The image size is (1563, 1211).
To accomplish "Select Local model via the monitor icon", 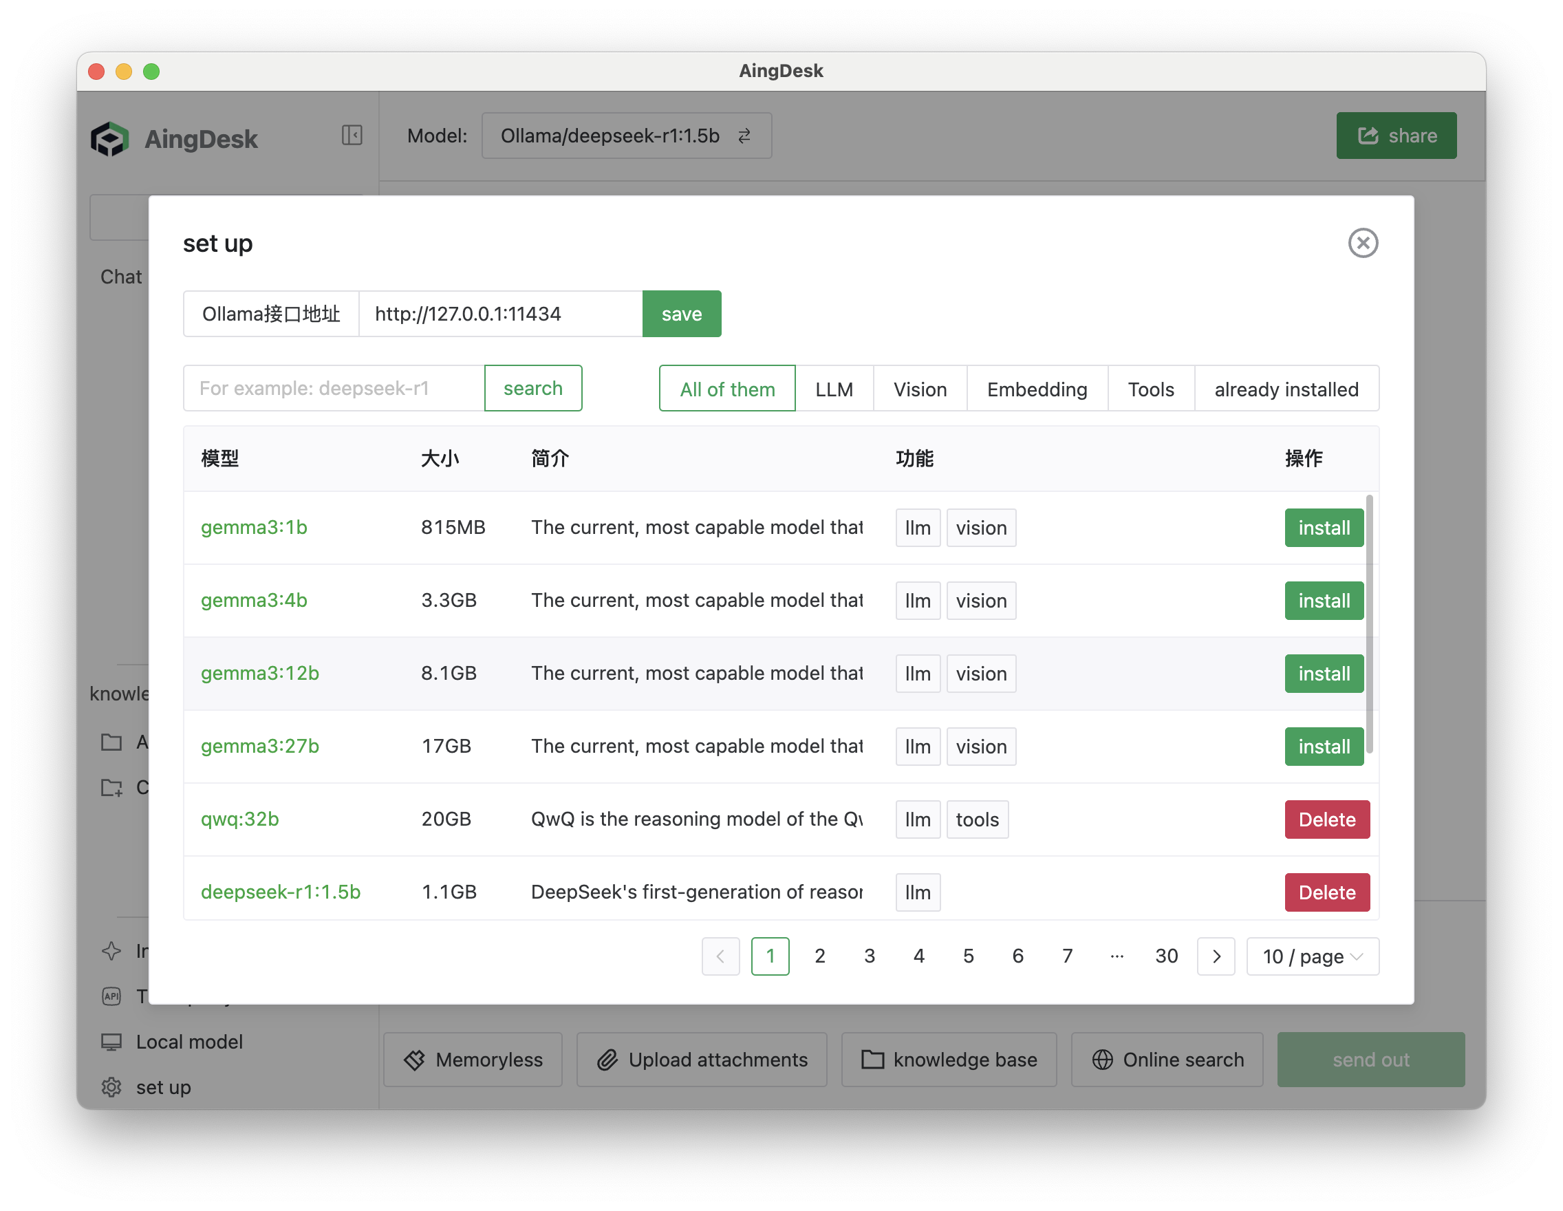I will coord(111,1041).
